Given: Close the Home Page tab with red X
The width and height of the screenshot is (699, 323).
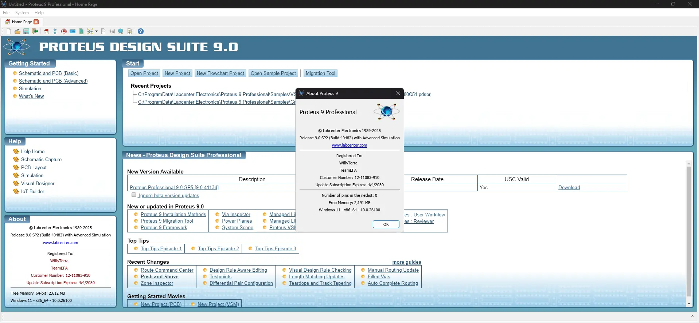Looking at the screenshot, I should point(36,22).
